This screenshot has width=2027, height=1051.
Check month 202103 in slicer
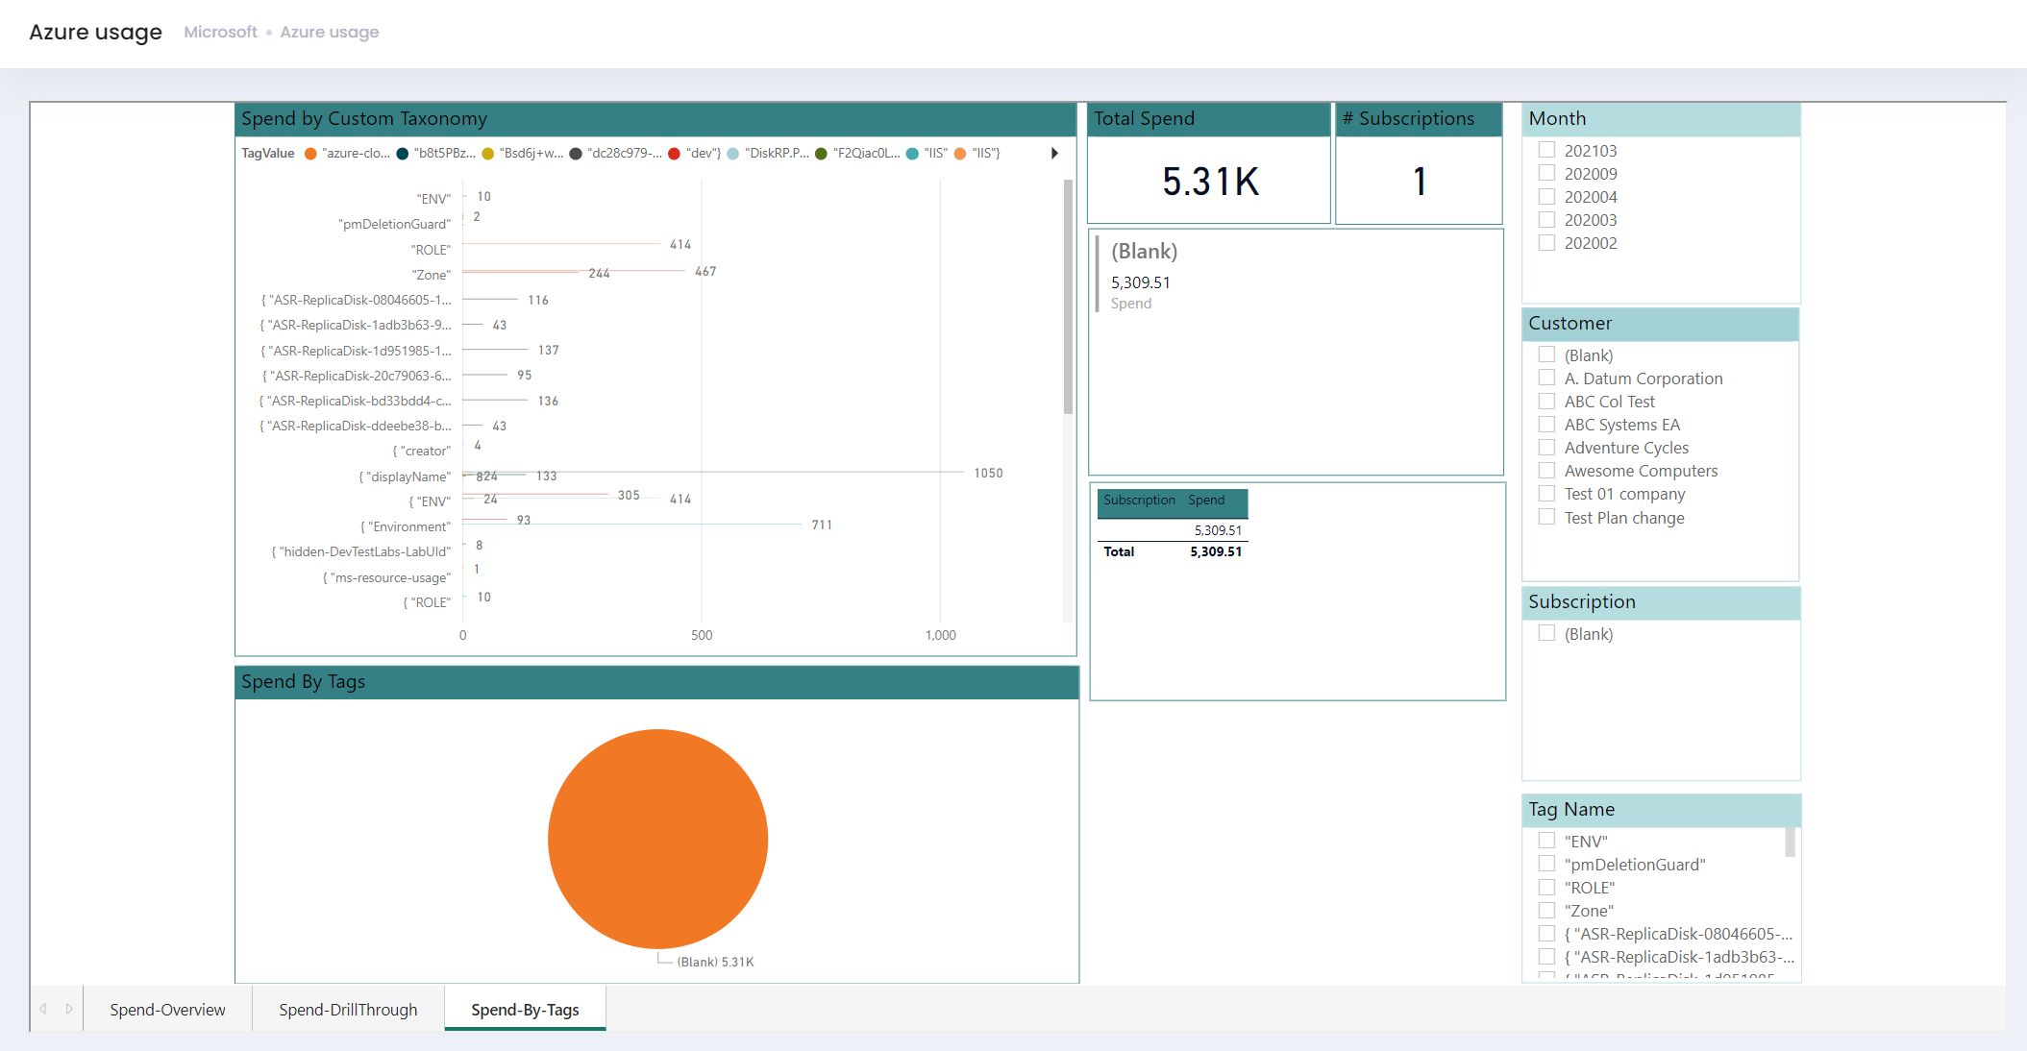click(1546, 150)
